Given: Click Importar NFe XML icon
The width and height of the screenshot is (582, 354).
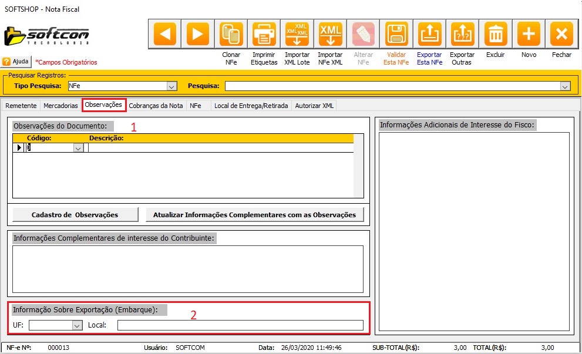Looking at the screenshot, I should [330, 34].
